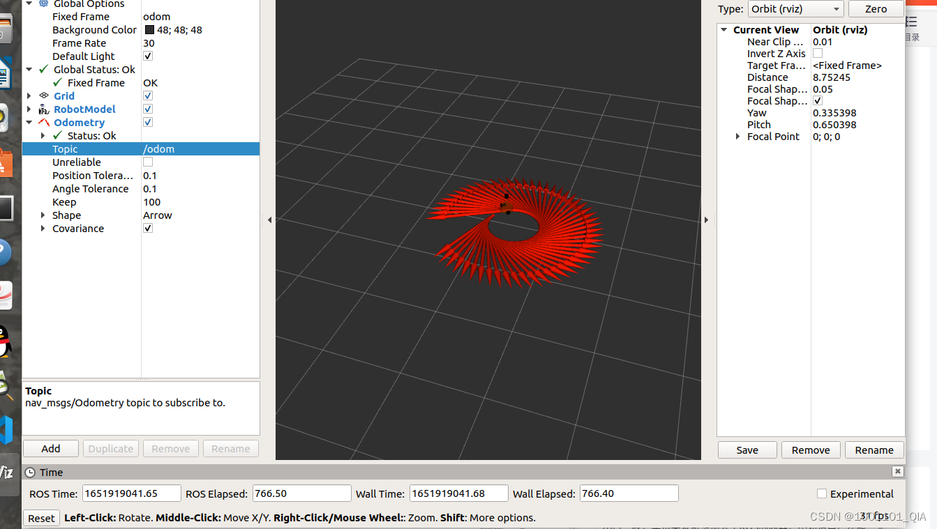Click the Time panel clock icon

(30, 472)
